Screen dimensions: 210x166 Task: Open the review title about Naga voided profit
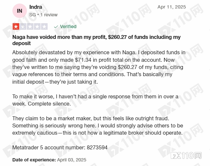click(x=96, y=40)
